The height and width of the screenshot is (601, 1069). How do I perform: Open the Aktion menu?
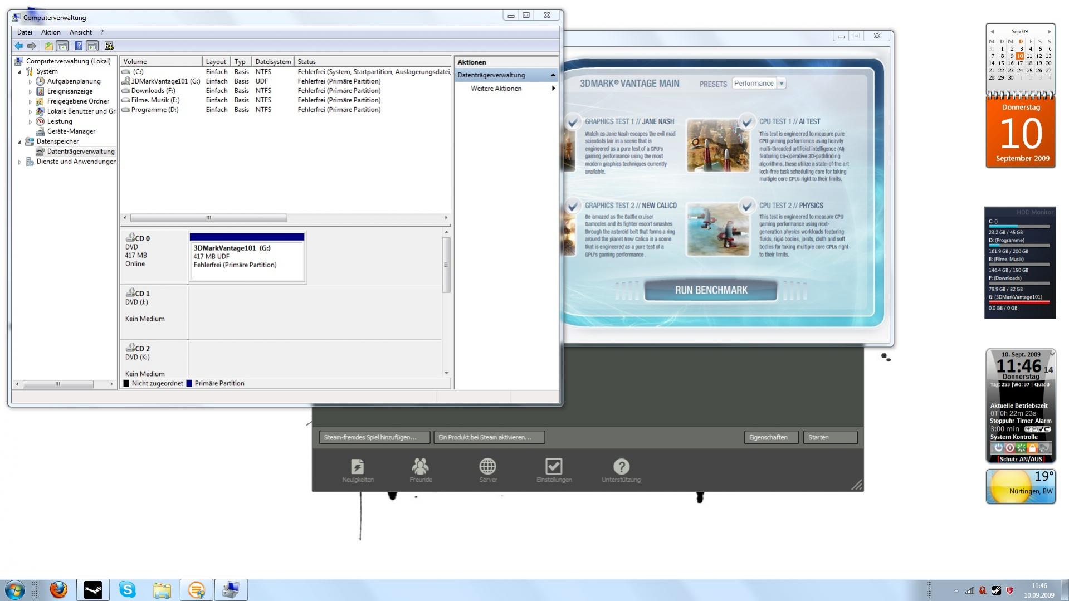(x=51, y=32)
